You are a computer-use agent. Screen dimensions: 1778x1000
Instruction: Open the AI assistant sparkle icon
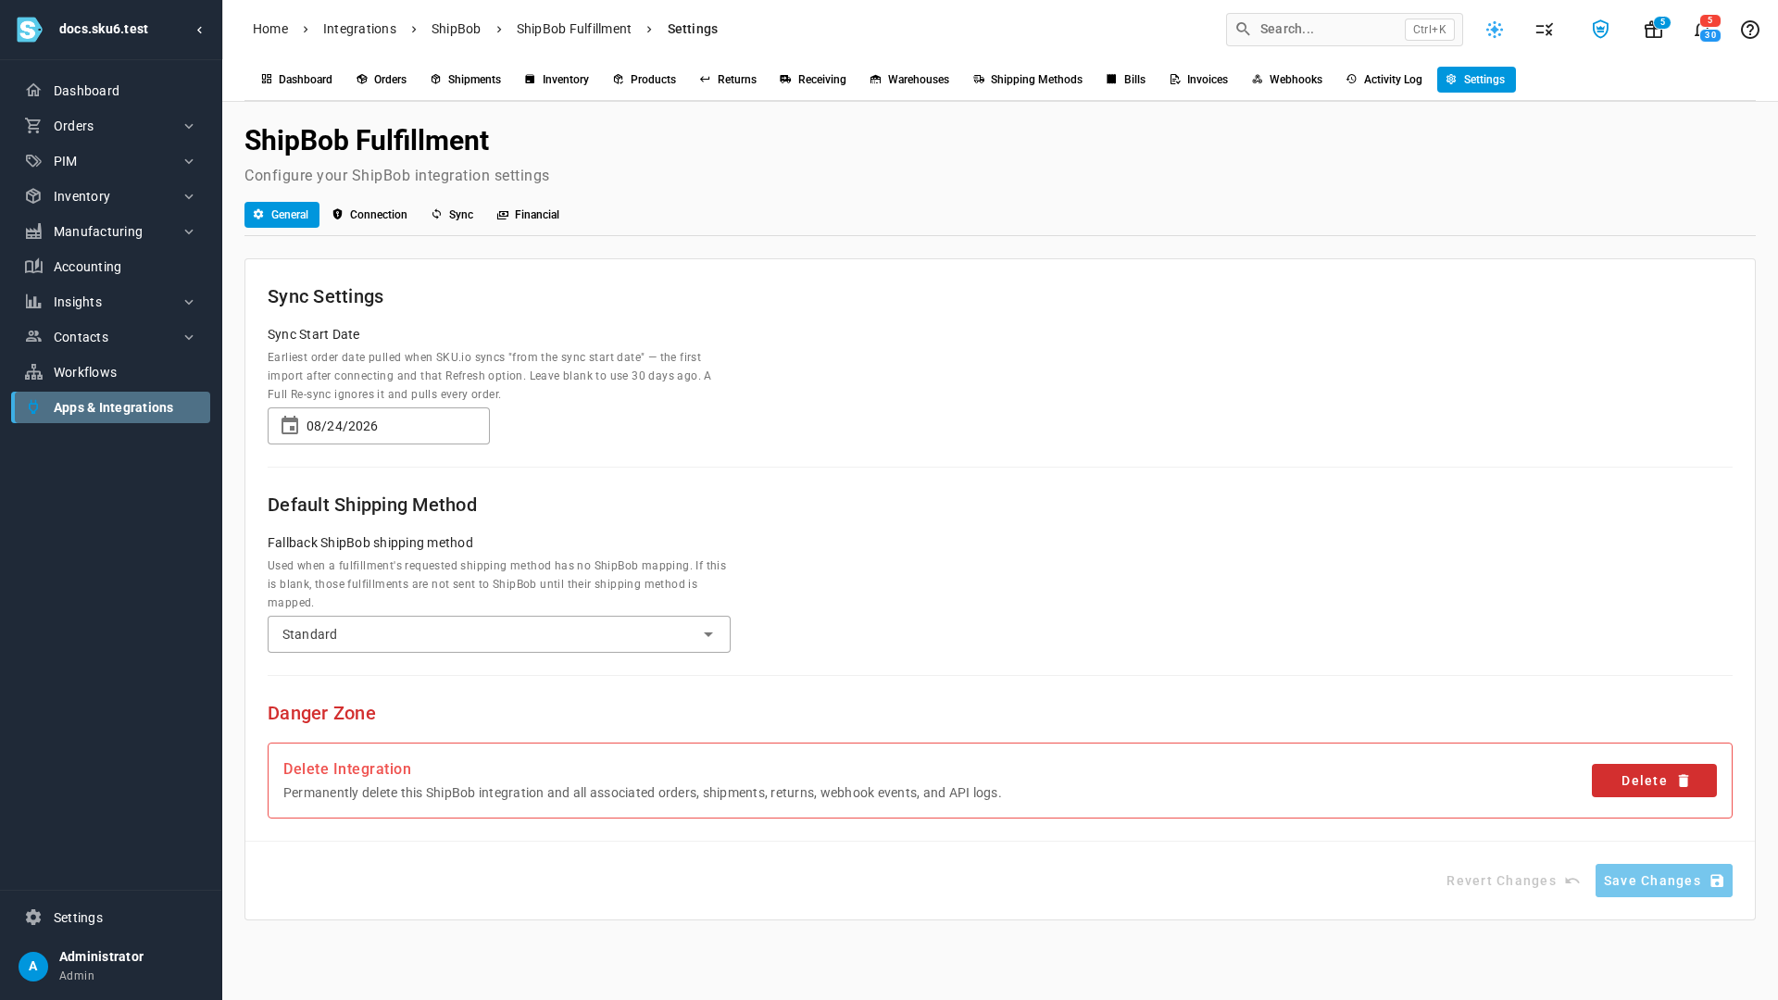(1495, 30)
